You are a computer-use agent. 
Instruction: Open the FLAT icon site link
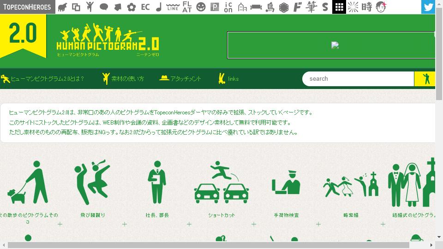click(187, 7)
